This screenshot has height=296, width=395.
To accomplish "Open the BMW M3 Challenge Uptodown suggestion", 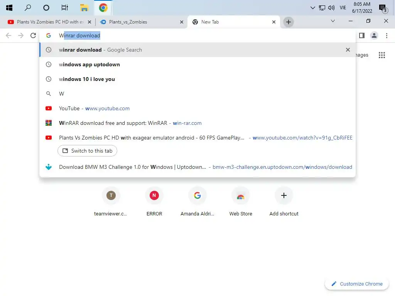I will pos(197,167).
